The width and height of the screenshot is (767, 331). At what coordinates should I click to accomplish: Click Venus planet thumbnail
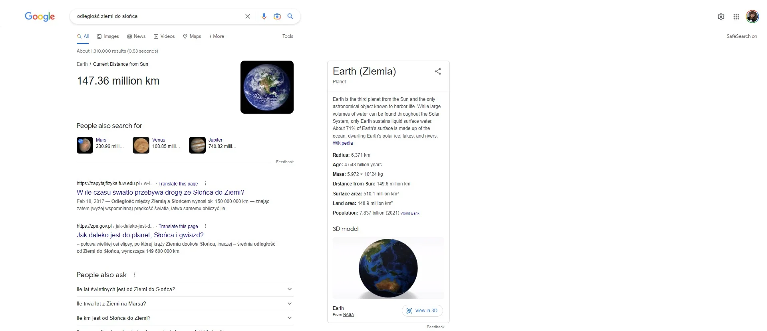point(141,145)
